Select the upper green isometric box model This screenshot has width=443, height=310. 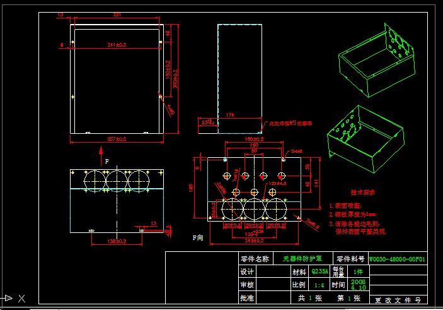pyautogui.click(x=377, y=56)
